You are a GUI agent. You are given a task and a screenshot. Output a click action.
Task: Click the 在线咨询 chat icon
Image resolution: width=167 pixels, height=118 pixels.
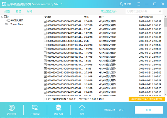tap(35, 108)
